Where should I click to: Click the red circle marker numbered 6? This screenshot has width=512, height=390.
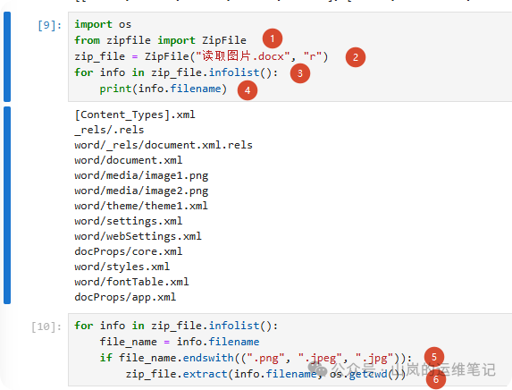click(436, 379)
